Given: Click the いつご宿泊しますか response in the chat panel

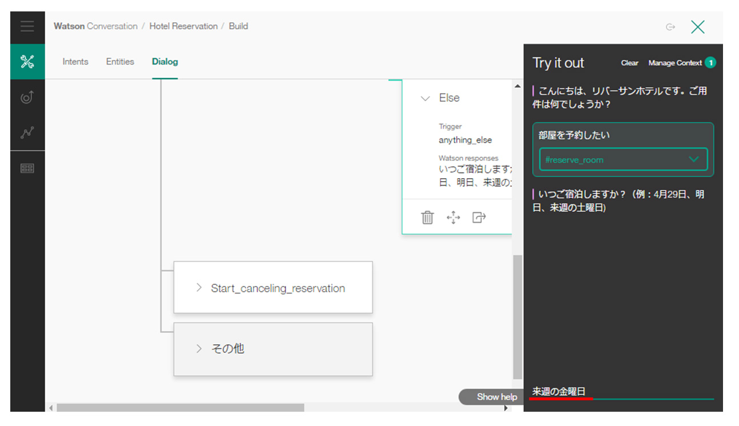Looking at the screenshot, I should [618, 201].
